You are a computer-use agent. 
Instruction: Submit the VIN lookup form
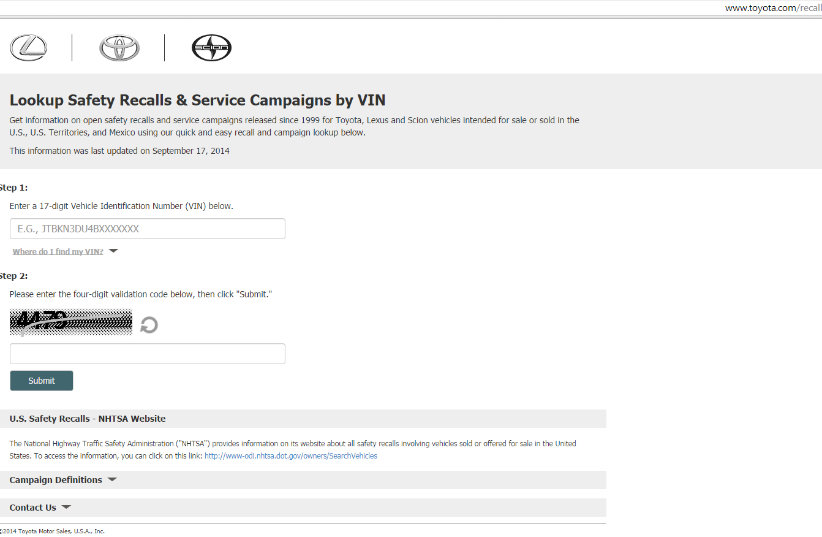pos(42,381)
